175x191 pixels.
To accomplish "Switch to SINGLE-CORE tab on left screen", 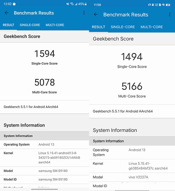I will click(30, 25).
